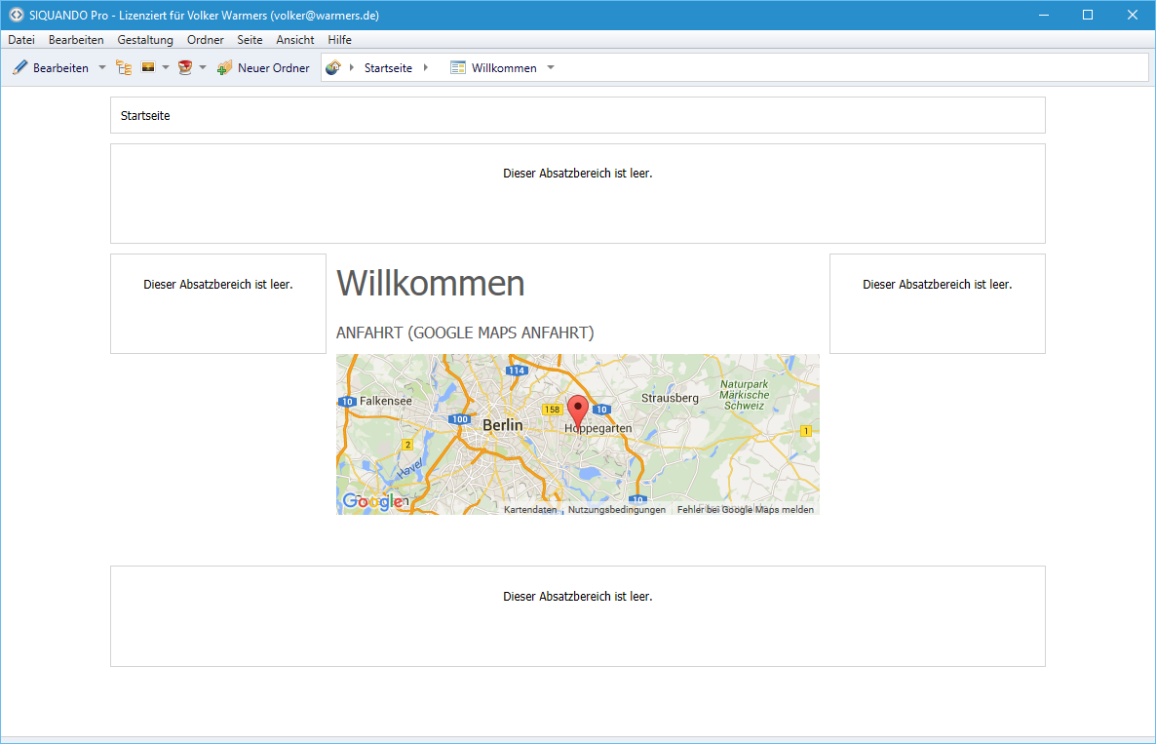The height and width of the screenshot is (744, 1156).
Task: Click the red publish button icon
Action: pyautogui.click(x=185, y=68)
